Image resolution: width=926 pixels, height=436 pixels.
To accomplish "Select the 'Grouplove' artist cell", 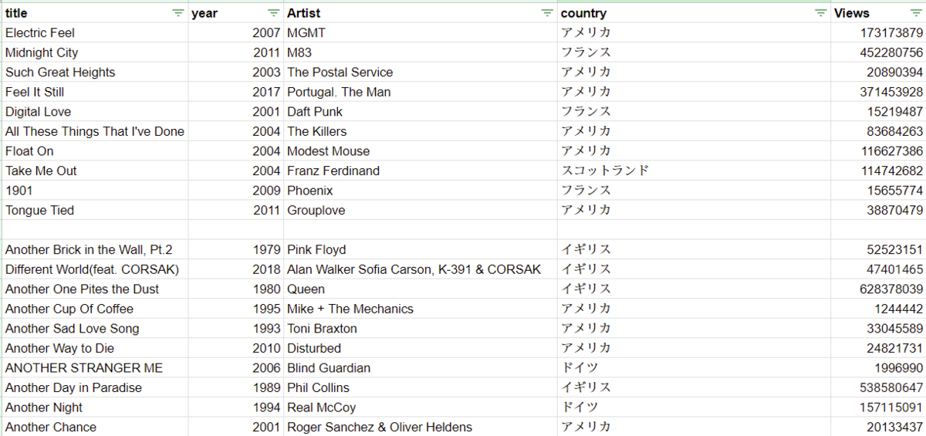I will pyautogui.click(x=421, y=210).
